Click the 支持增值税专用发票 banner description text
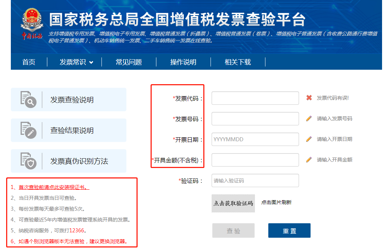 (213, 37)
